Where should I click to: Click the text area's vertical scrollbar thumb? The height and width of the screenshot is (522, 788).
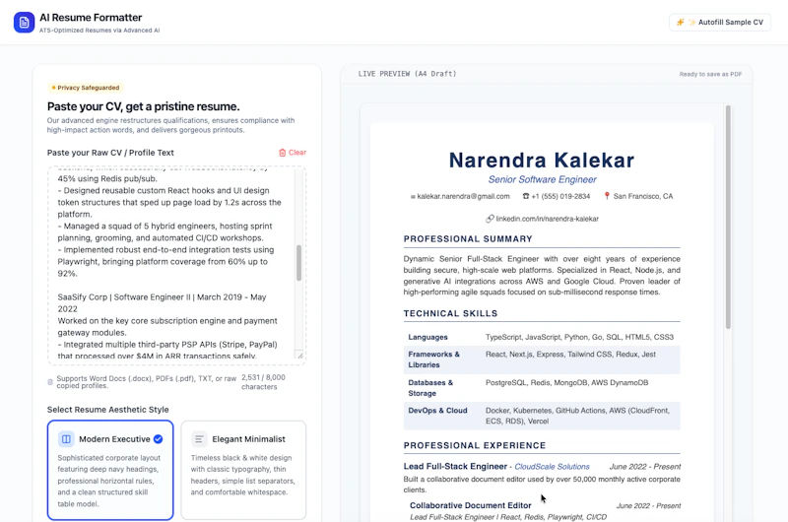pyautogui.click(x=298, y=263)
